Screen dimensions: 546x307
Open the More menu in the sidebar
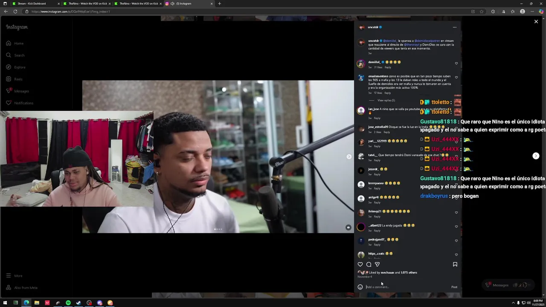pos(14,275)
